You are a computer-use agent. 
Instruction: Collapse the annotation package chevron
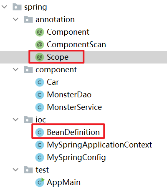[x=15, y=19]
